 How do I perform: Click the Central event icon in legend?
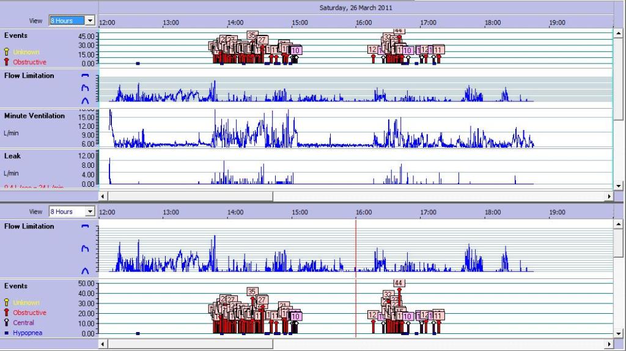7,322
